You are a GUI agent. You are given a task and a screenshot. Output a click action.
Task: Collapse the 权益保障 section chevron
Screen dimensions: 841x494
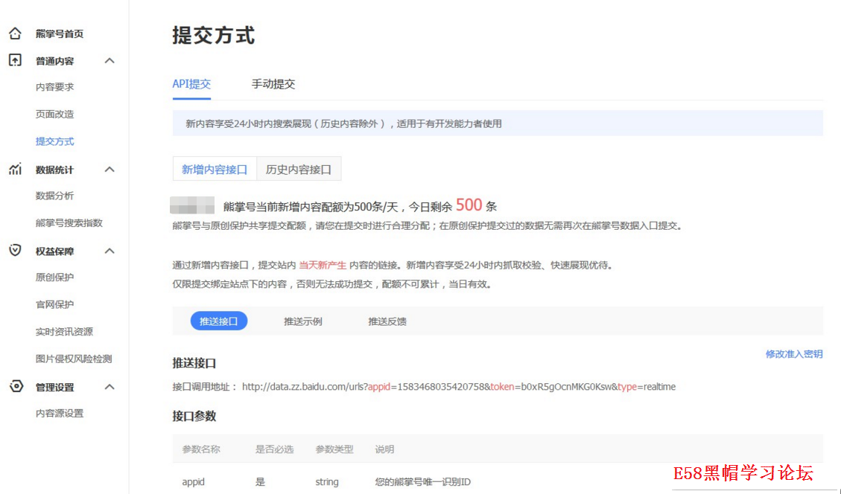[110, 251]
